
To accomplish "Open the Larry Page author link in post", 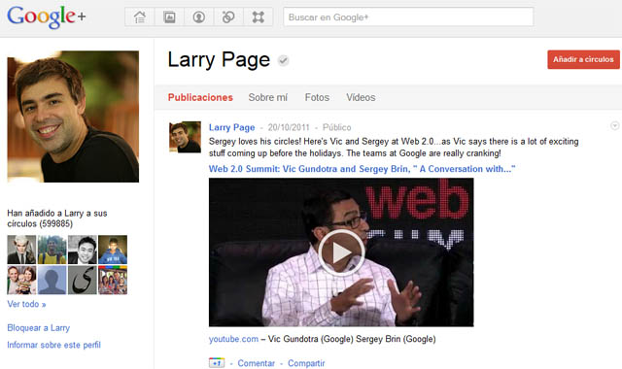I will point(231,127).
